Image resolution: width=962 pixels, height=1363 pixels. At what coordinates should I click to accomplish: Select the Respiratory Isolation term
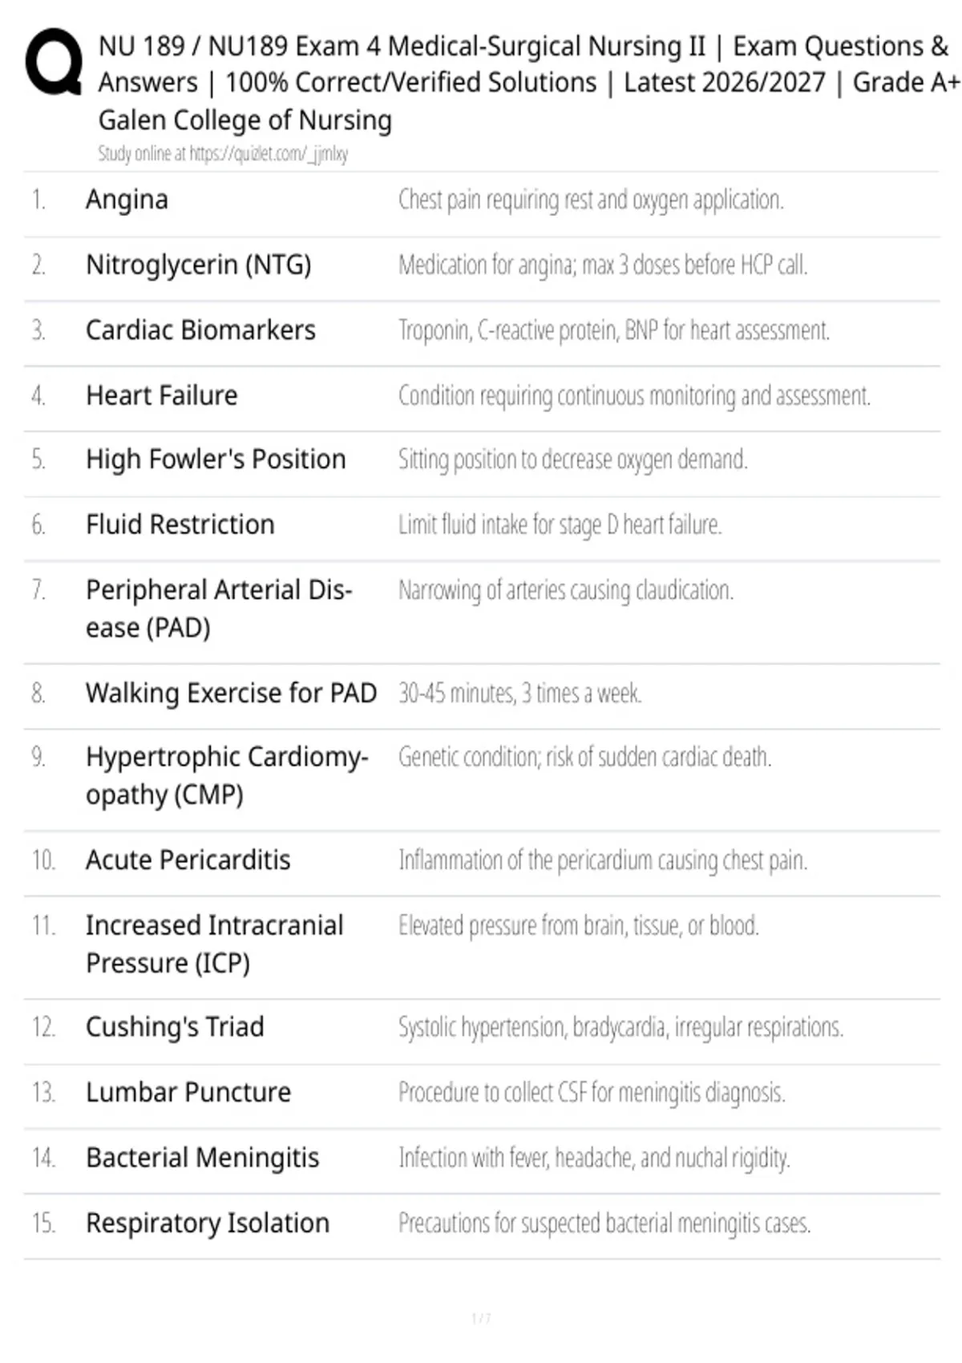click(x=208, y=1223)
